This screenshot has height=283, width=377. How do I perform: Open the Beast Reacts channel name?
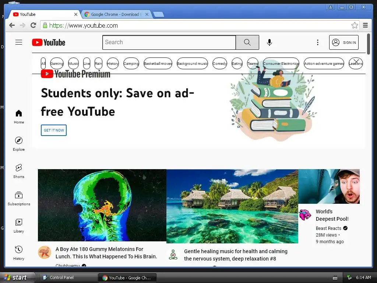328,228
